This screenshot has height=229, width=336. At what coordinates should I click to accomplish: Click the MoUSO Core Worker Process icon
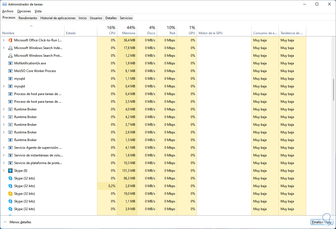10,71
